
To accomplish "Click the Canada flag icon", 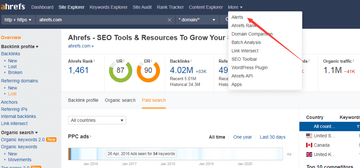I will [x=309, y=145].
